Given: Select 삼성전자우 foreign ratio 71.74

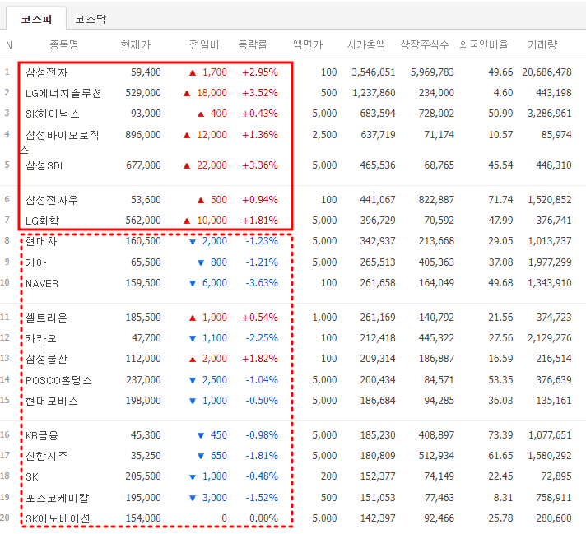Looking at the screenshot, I should [x=500, y=199].
